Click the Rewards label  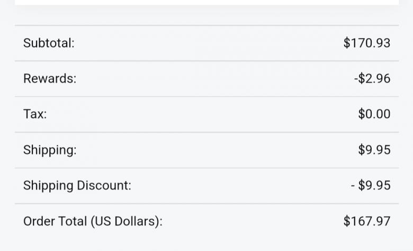pyautogui.click(x=50, y=79)
